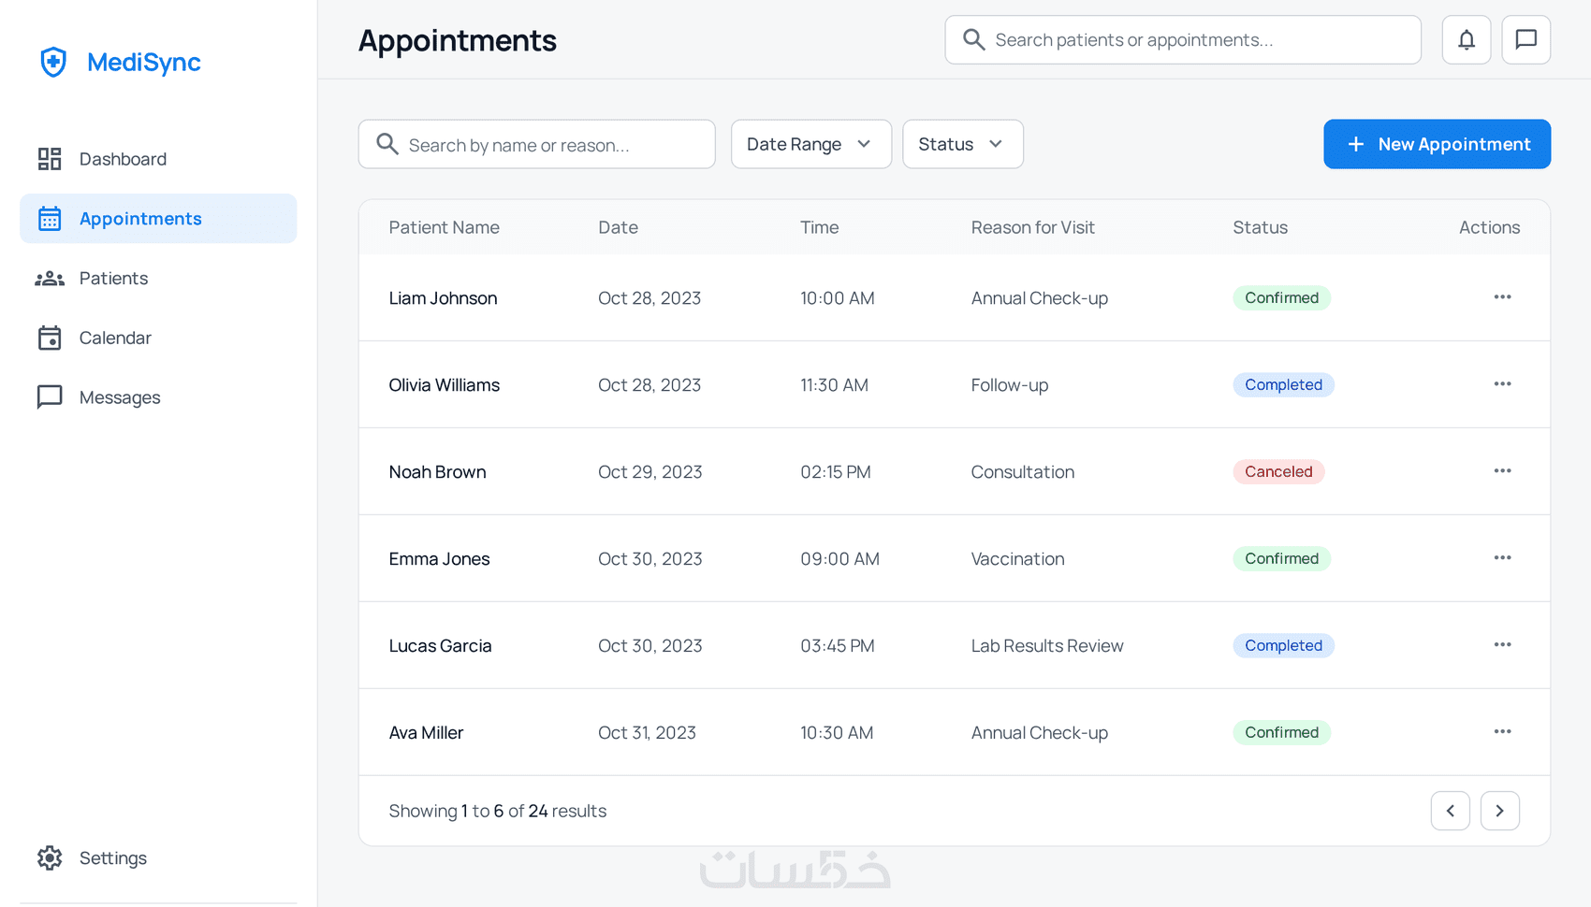Open three-dot menu for Emma Jones
The height and width of the screenshot is (907, 1591).
pos(1502,558)
